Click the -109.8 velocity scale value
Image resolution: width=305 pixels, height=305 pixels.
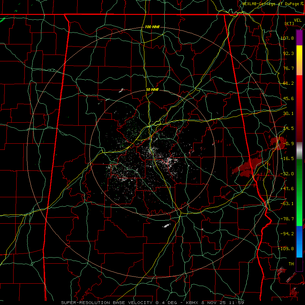coord(286,249)
